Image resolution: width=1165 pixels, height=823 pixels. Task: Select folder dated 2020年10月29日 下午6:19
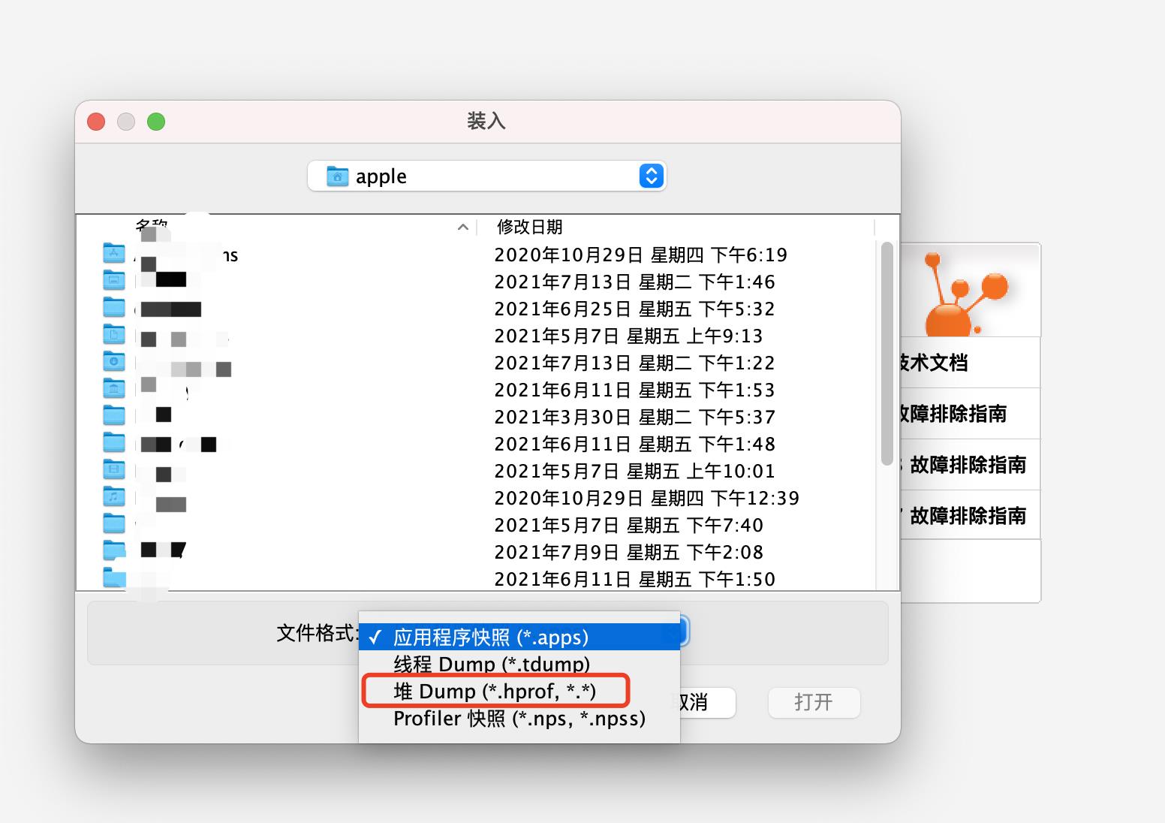pos(114,255)
